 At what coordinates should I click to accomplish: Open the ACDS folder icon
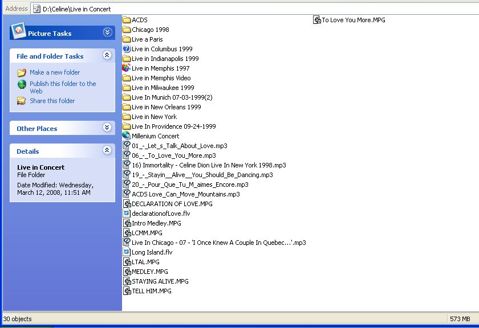pos(127,20)
